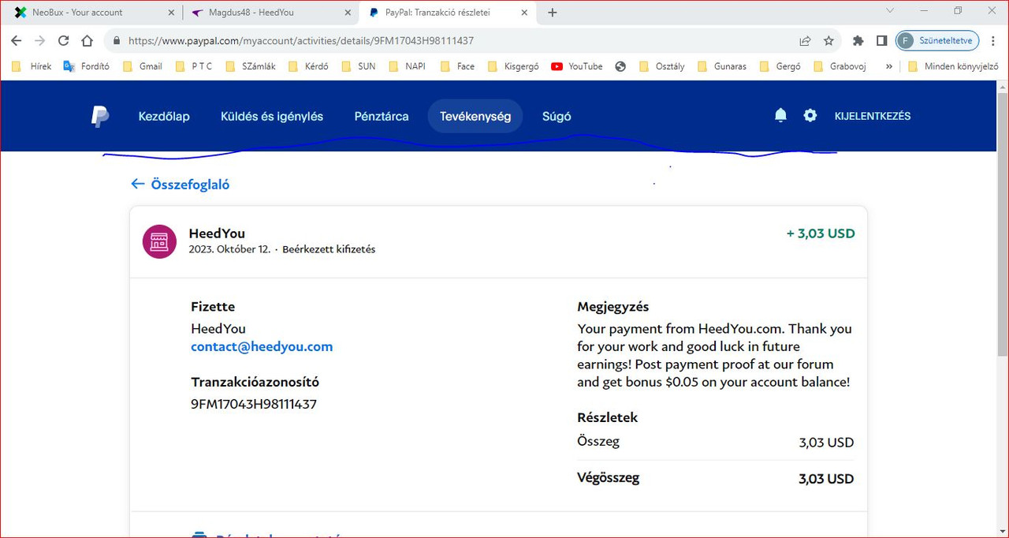Click the contact@heedyou.com email link
This screenshot has width=1009, height=538.
coord(262,346)
